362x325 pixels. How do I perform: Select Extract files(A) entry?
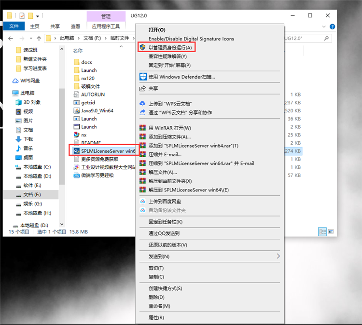tap(163, 172)
